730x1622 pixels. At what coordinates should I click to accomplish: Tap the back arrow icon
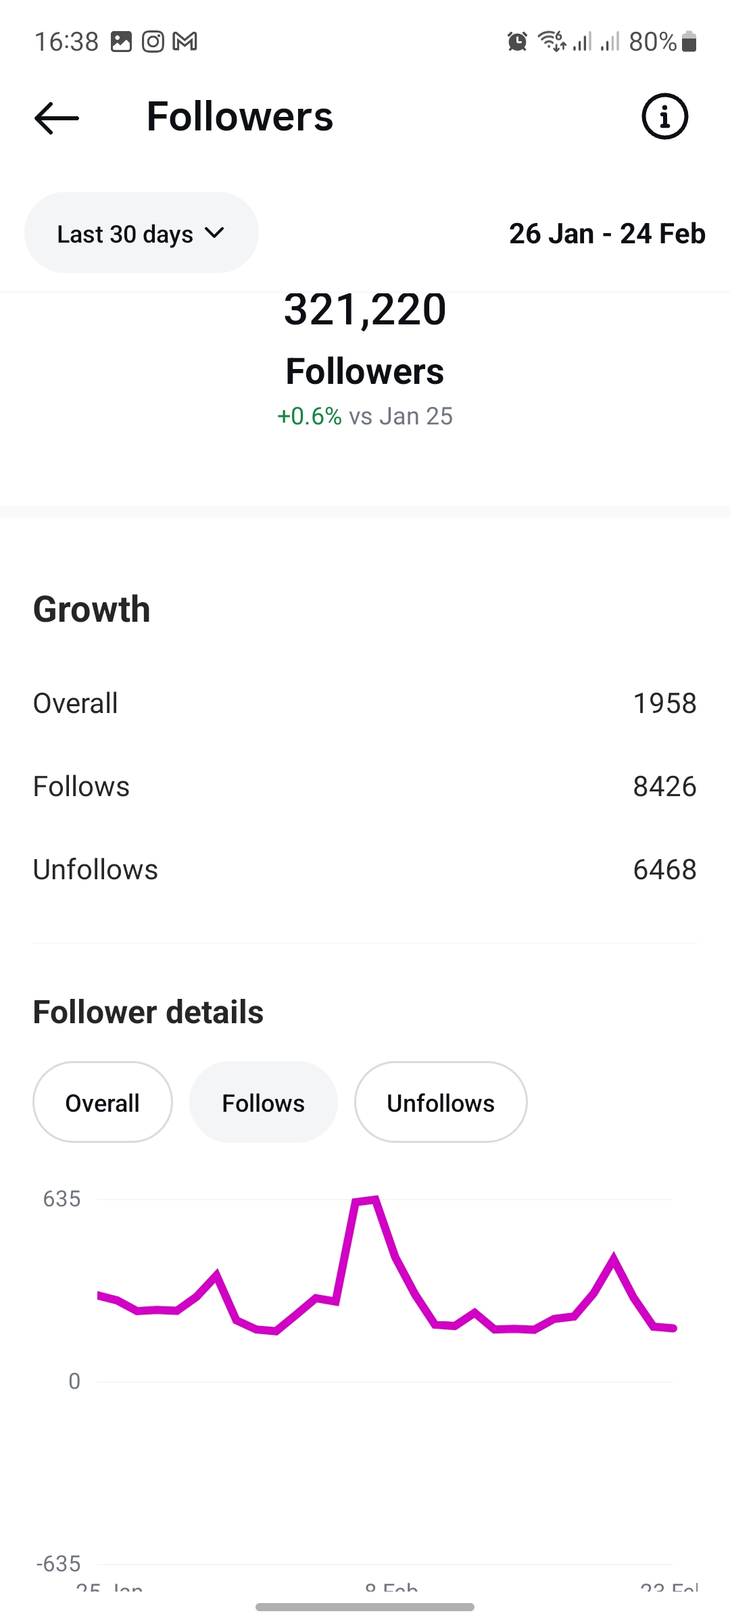[x=57, y=118]
